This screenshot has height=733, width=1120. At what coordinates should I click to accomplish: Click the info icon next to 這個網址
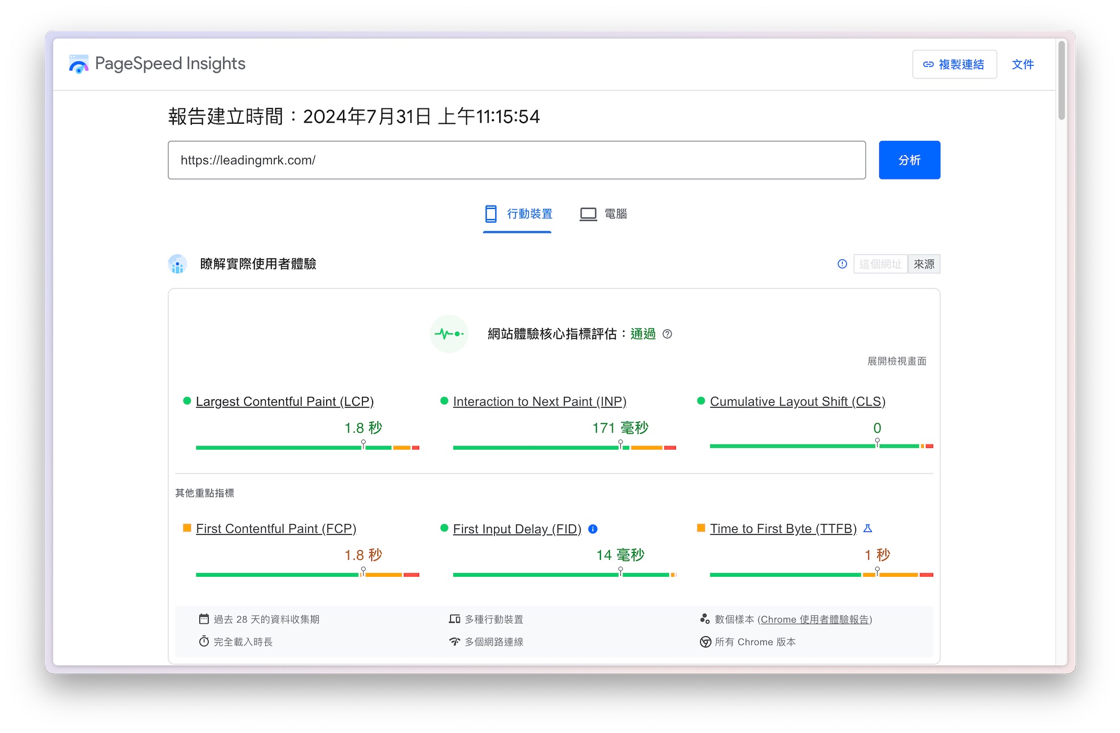click(x=842, y=264)
